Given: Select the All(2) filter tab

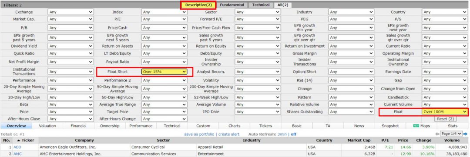Looking at the screenshot, I should (283, 5).
